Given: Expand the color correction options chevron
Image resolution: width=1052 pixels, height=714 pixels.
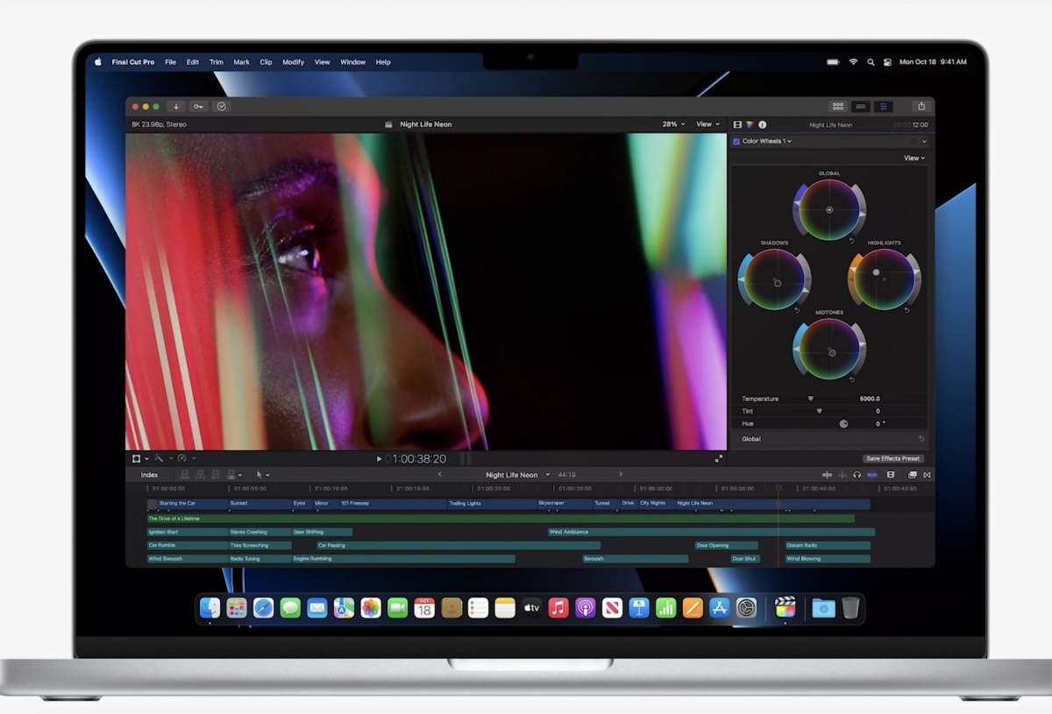Looking at the screenshot, I should pos(924,141).
